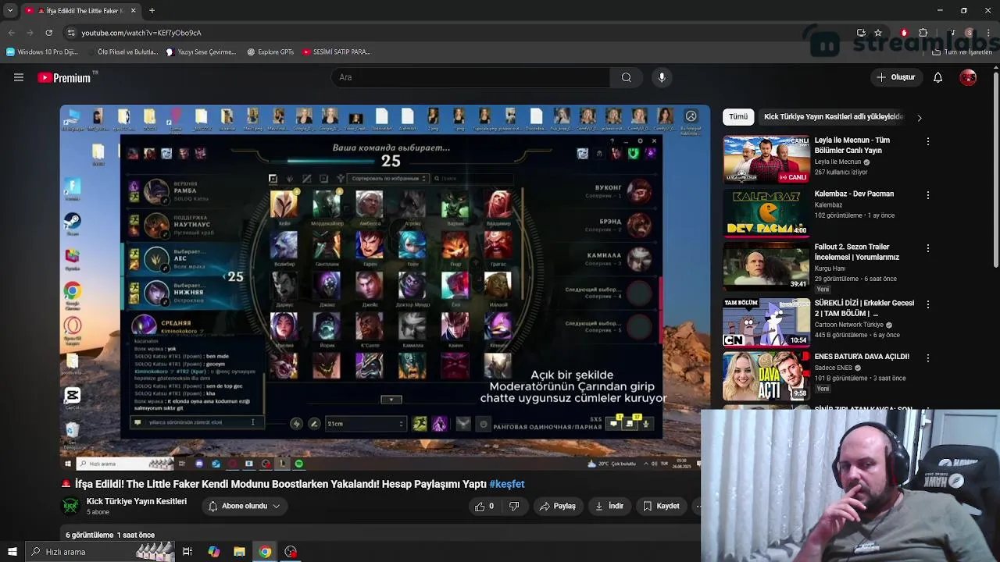
Task: Switch to Chrome on the taskbar
Action: (265, 552)
